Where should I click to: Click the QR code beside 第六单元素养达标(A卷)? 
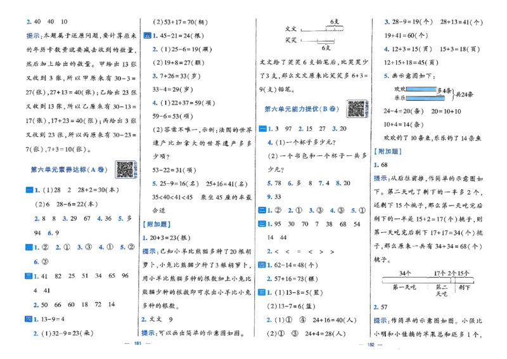(x=125, y=169)
